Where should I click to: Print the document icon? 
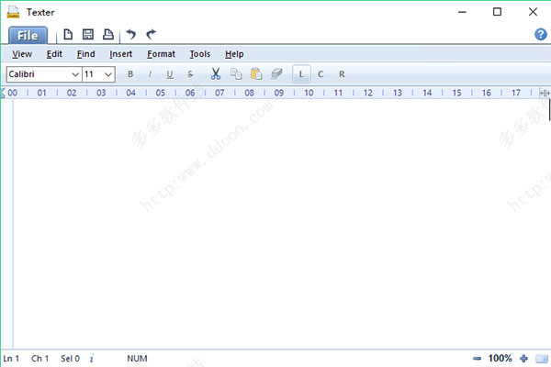pyautogui.click(x=107, y=35)
